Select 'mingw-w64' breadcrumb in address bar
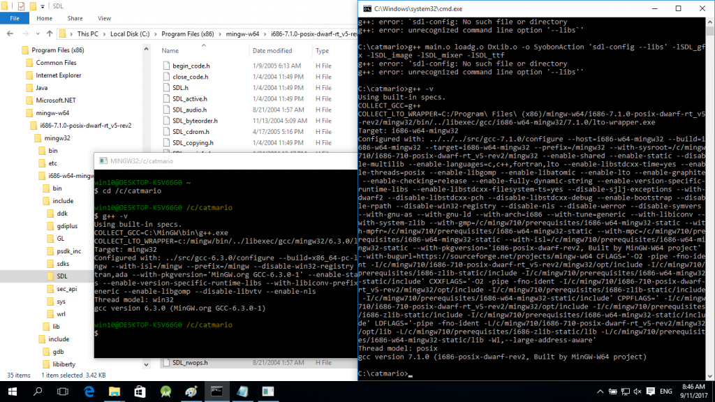Viewport: 715px width, 402px height. tap(242, 33)
